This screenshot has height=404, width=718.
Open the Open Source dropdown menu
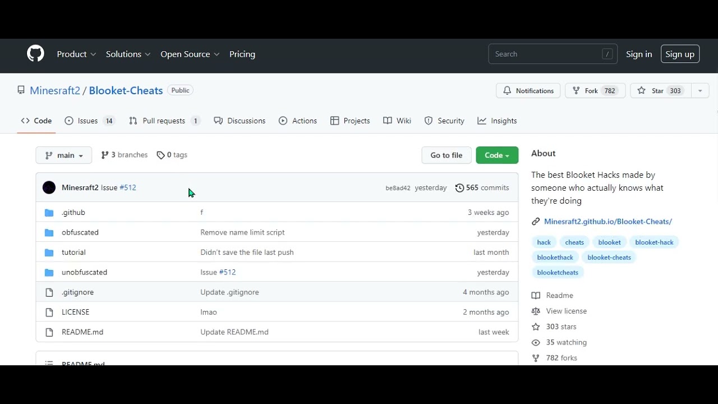click(190, 54)
